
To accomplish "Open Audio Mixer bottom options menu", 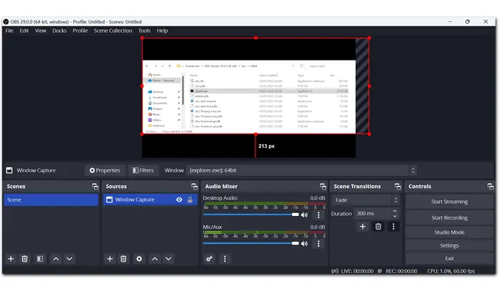I will click(x=225, y=259).
